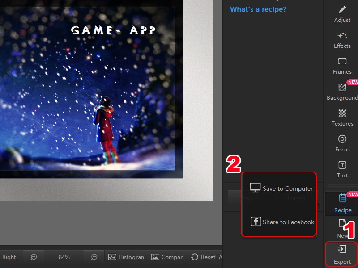Choose Share to Facebook option
The width and height of the screenshot is (358, 268).
282,222
